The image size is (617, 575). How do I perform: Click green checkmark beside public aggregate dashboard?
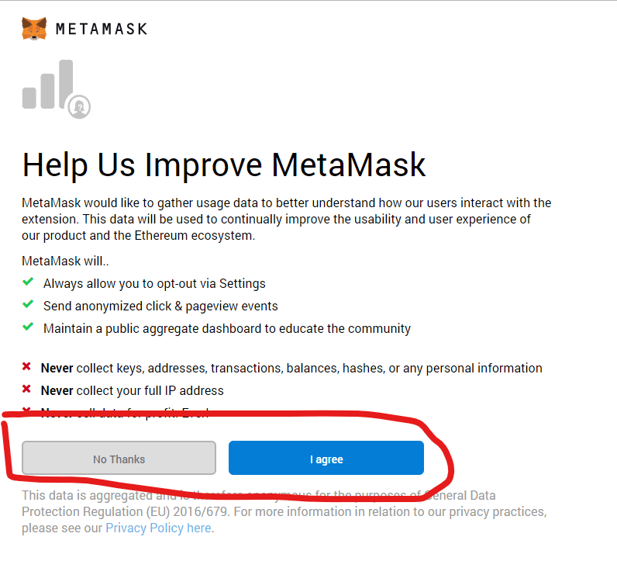point(28,327)
